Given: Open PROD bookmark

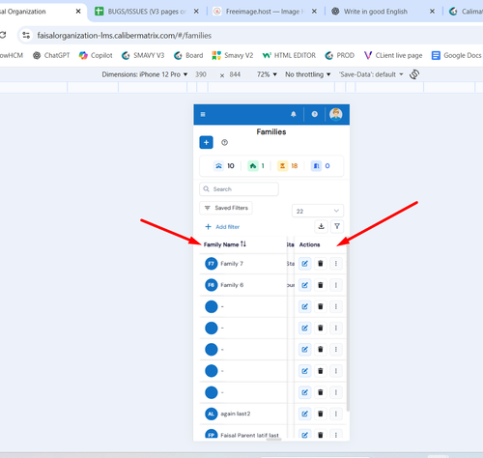Looking at the screenshot, I should coord(339,55).
